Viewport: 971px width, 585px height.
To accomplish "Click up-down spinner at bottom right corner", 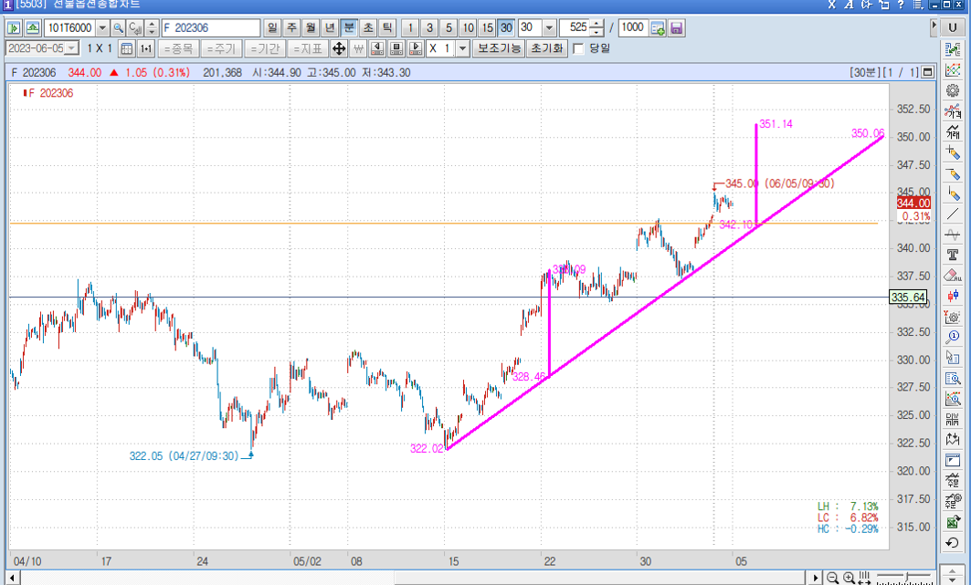I will pos(953,575).
